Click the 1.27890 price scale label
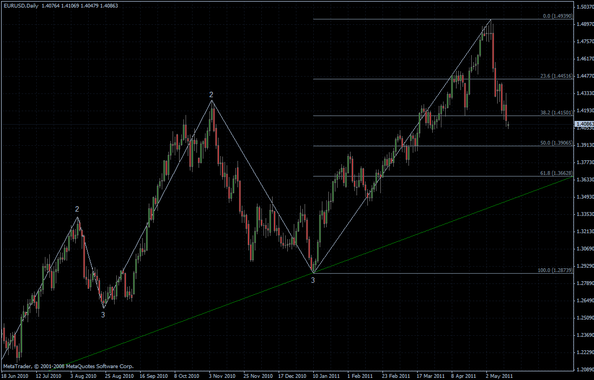The image size is (594, 380). [585, 283]
